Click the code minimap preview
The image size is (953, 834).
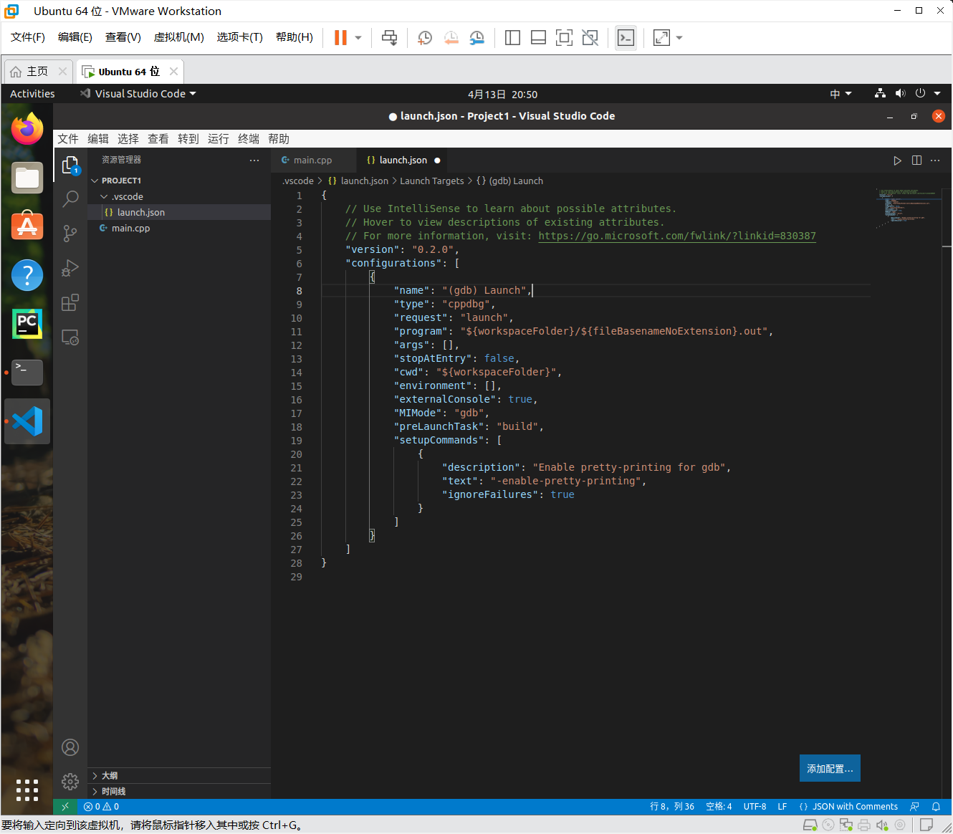[x=906, y=208]
